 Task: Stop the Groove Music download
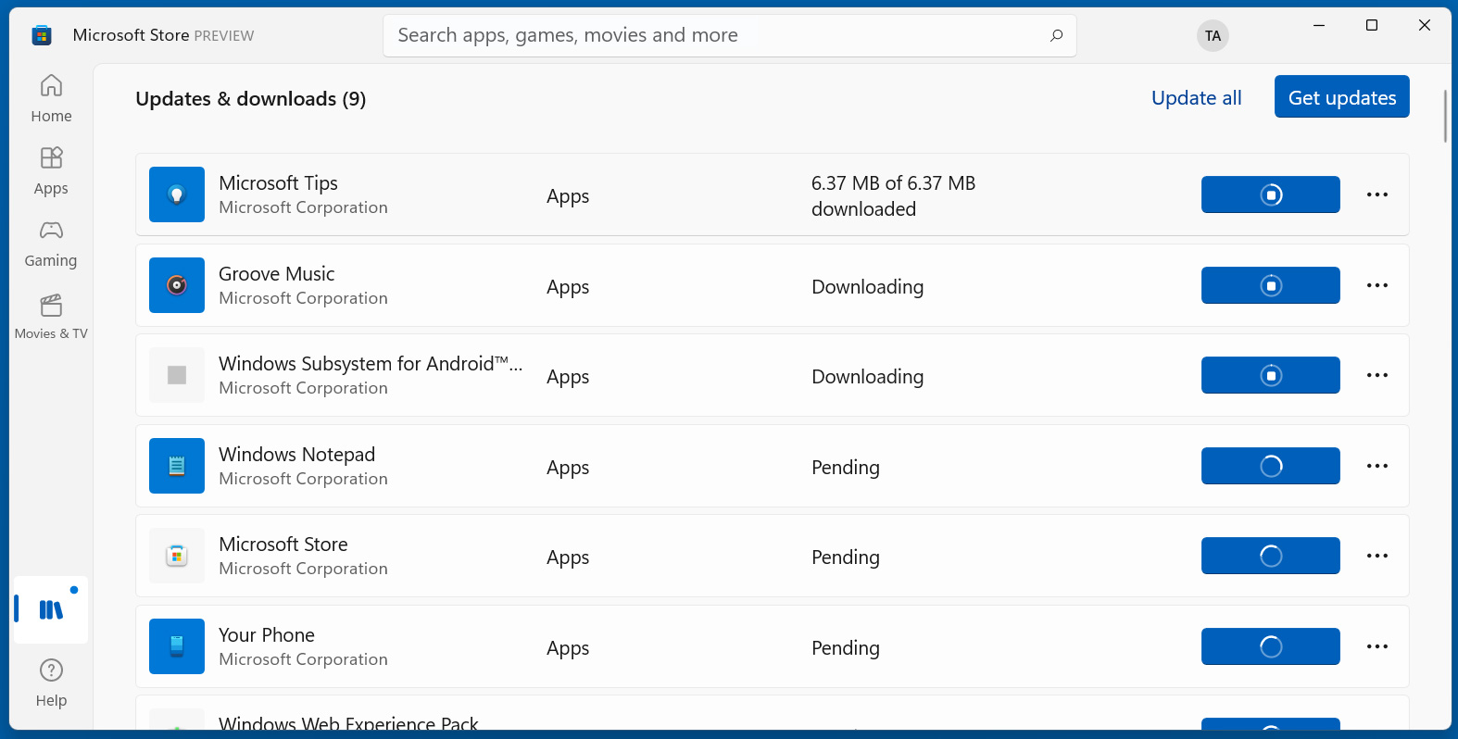1271,285
